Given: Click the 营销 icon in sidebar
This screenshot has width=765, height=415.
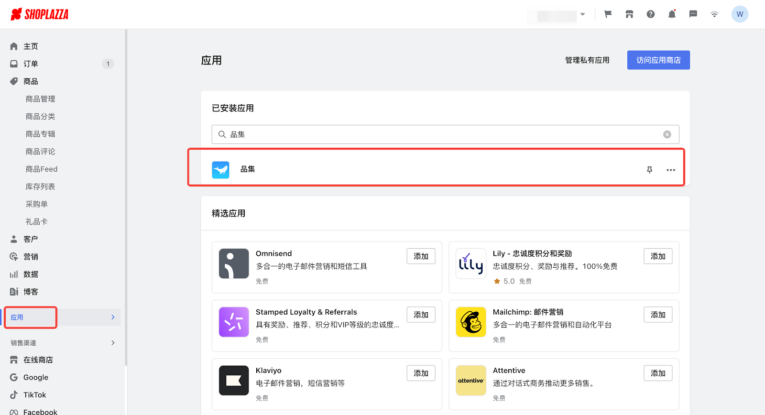Looking at the screenshot, I should coord(14,257).
